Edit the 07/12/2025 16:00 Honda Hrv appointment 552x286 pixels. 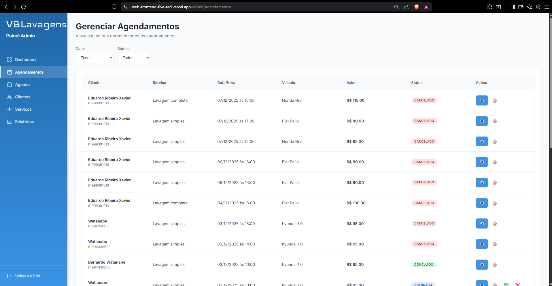point(495,101)
